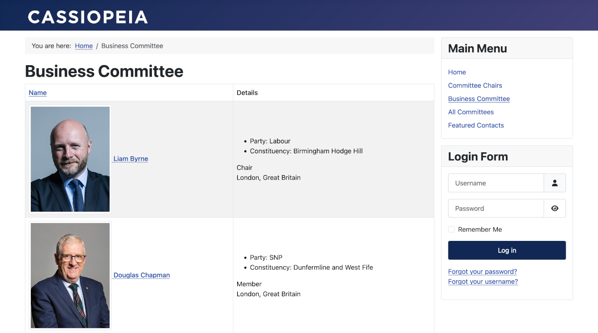Open the Featured Contacts page
Screen dimensions: 598x333
coord(475,125)
